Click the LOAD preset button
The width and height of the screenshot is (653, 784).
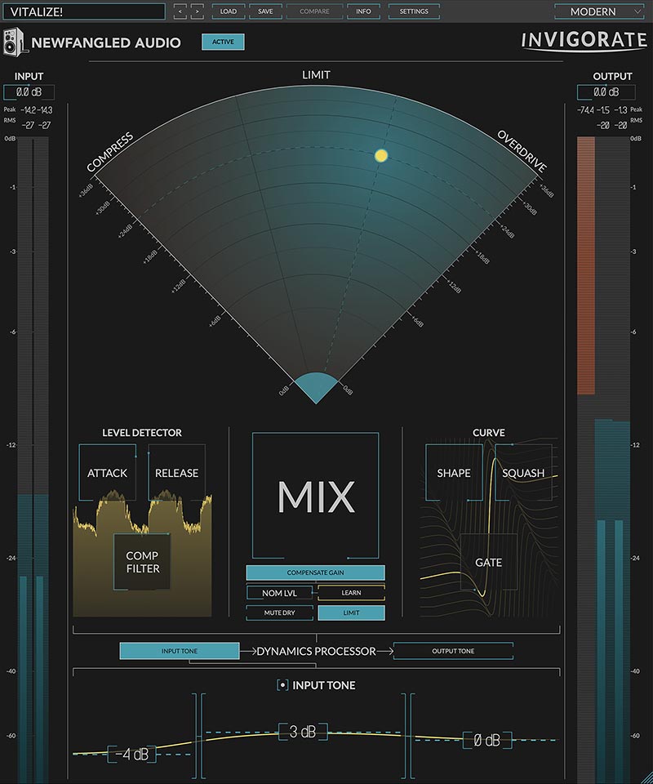[x=228, y=11]
